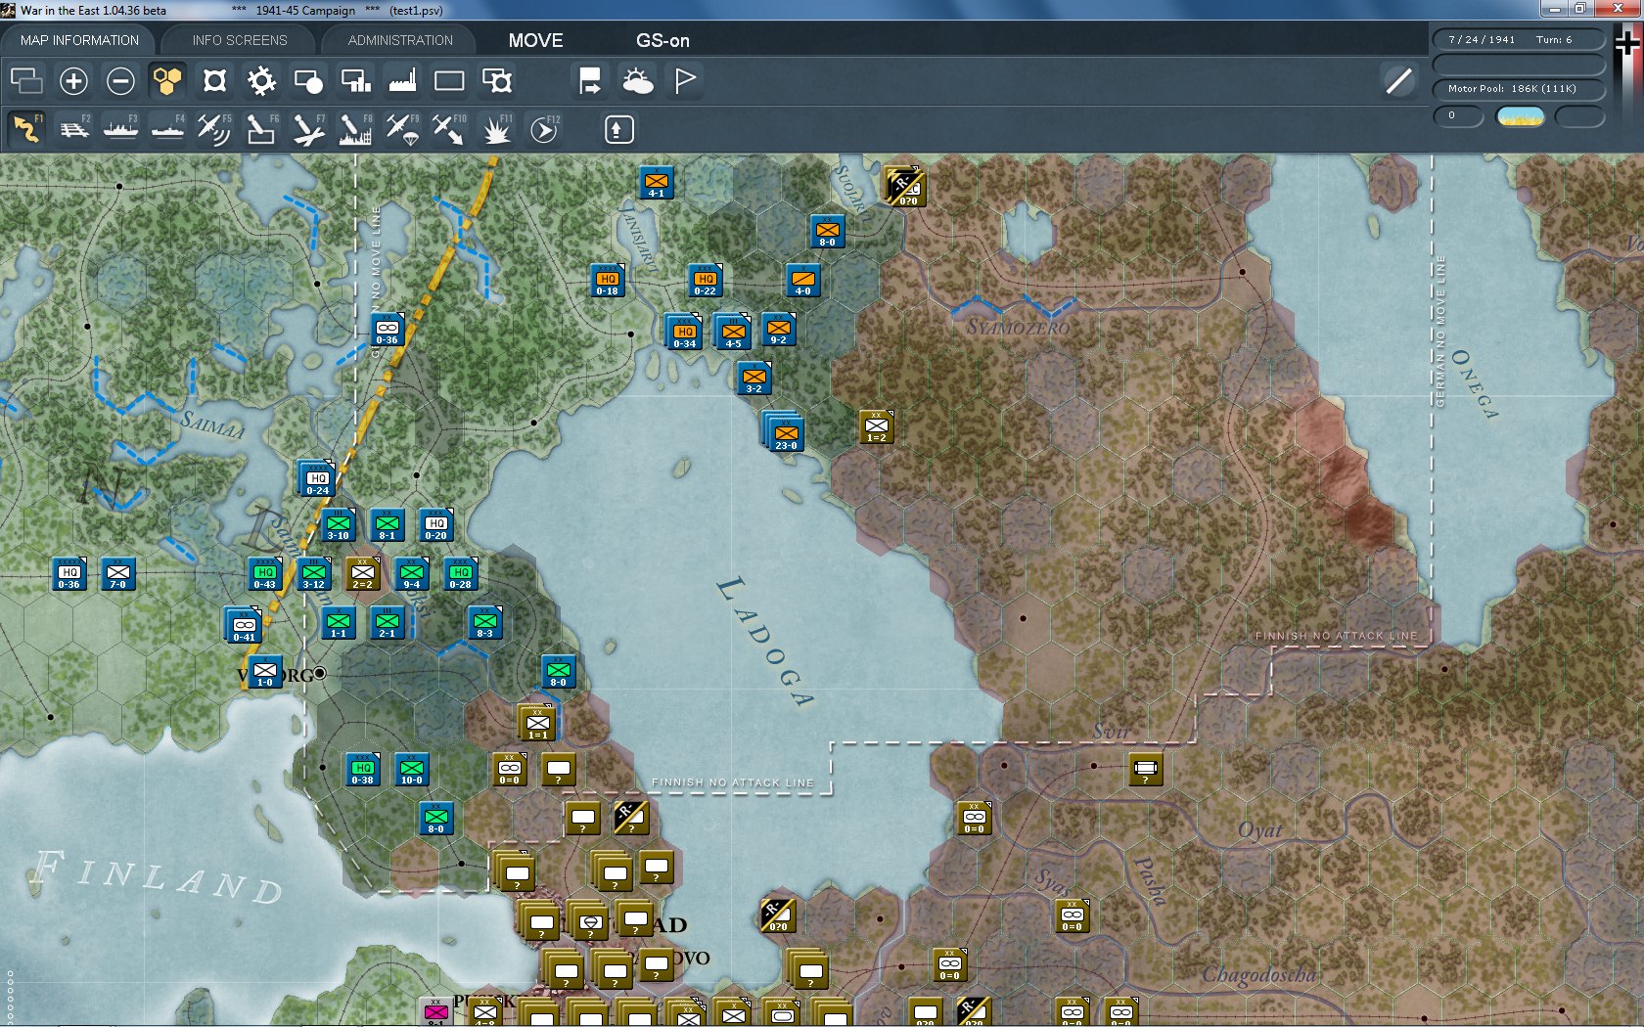
Task: Select the green infantry unit 3-12
Action: (x=314, y=574)
